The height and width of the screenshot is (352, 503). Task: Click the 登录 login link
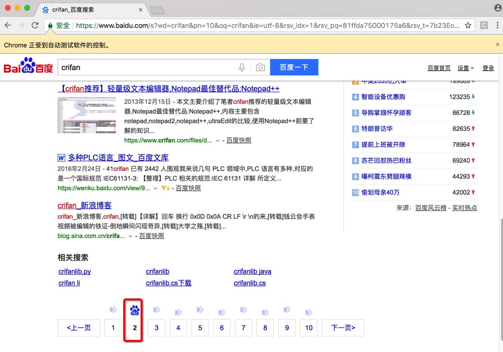(488, 68)
